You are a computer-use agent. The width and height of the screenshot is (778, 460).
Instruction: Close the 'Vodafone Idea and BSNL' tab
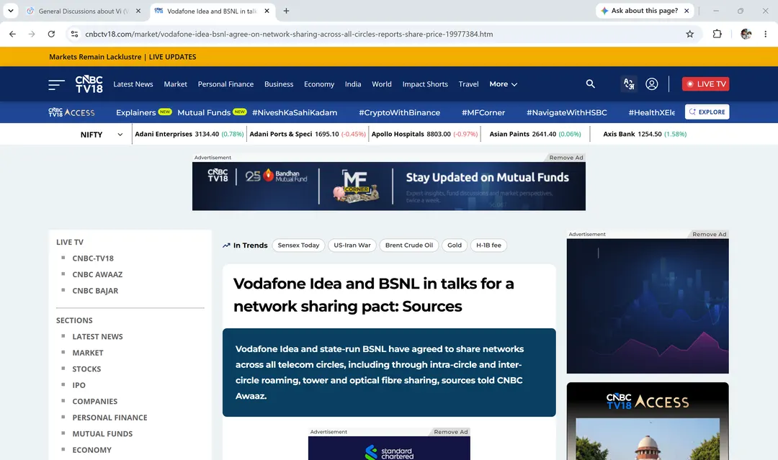[267, 11]
